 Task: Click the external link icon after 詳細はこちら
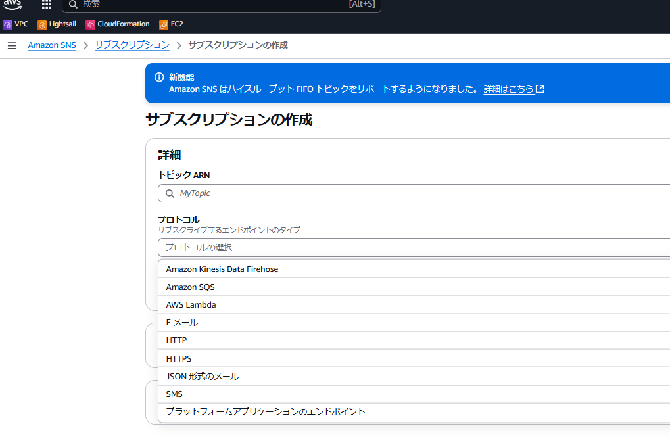click(x=540, y=89)
